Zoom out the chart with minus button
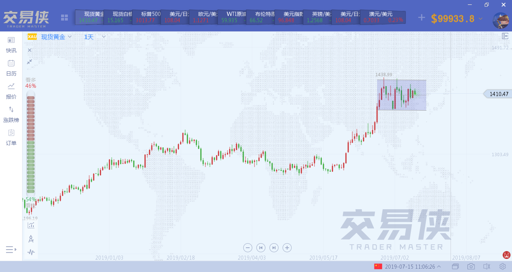 tap(247, 247)
